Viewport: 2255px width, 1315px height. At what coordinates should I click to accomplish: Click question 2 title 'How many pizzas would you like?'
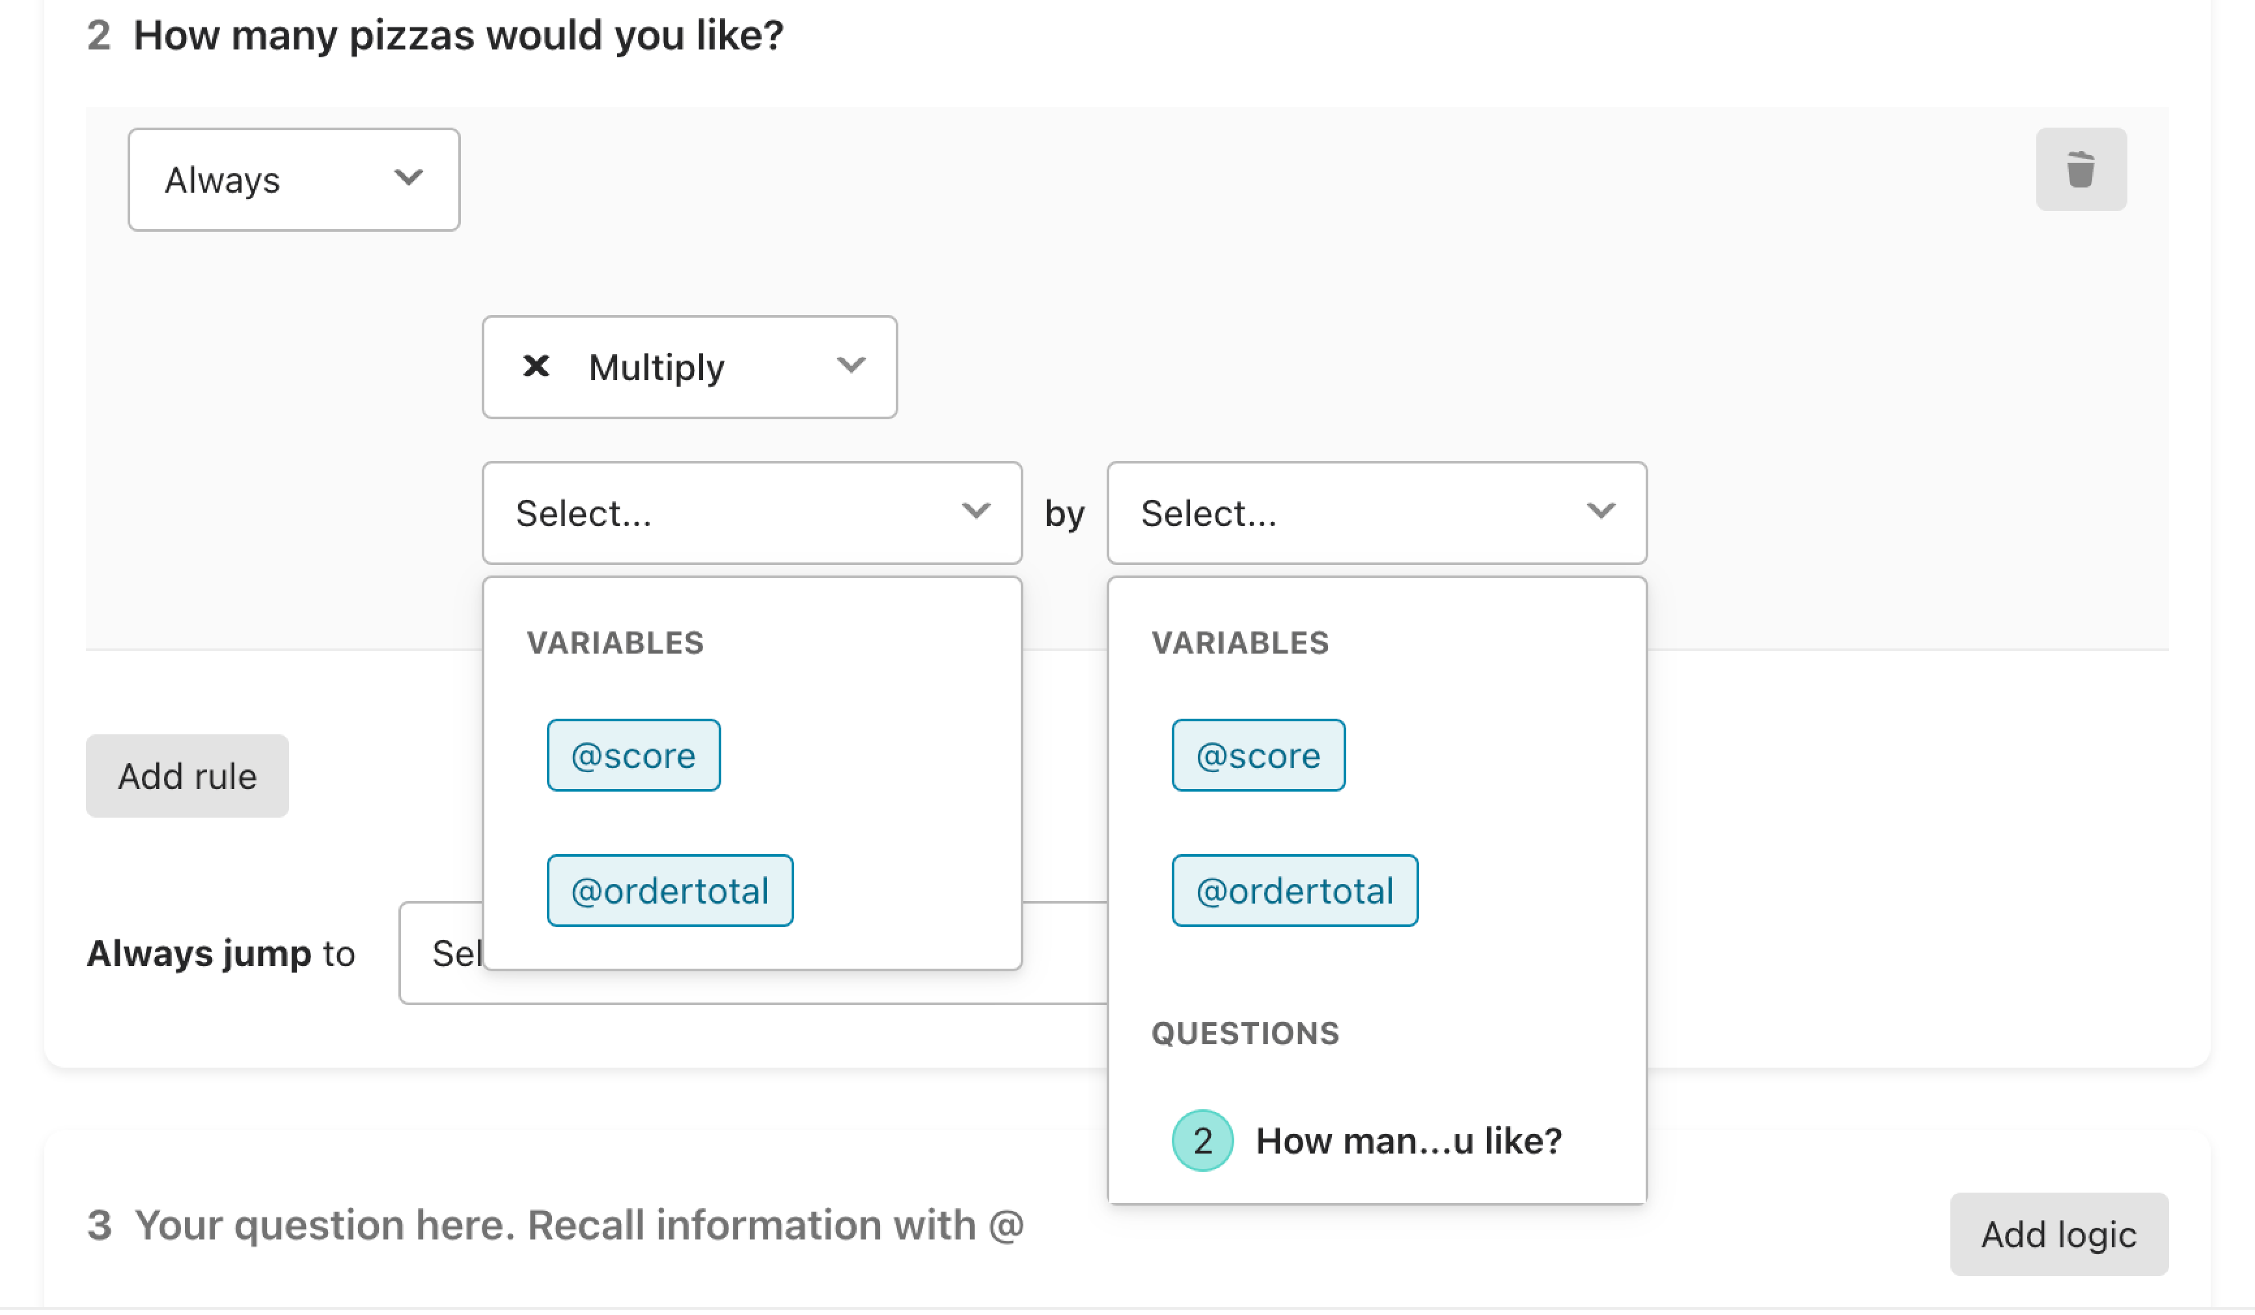click(x=458, y=36)
